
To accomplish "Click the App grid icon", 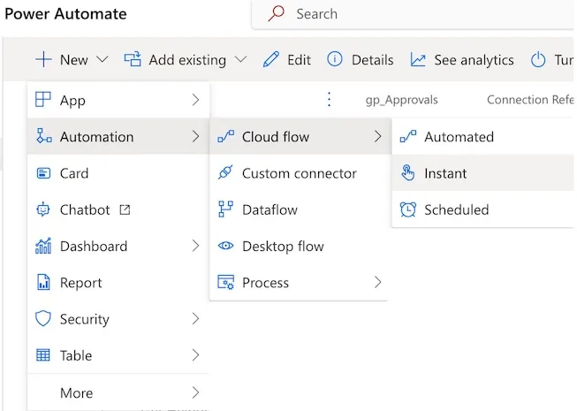I will coord(43,100).
